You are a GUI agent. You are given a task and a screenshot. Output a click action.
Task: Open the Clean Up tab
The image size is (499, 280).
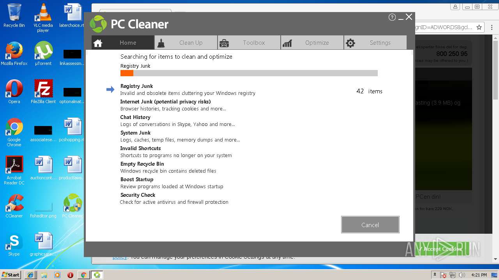click(x=186, y=43)
